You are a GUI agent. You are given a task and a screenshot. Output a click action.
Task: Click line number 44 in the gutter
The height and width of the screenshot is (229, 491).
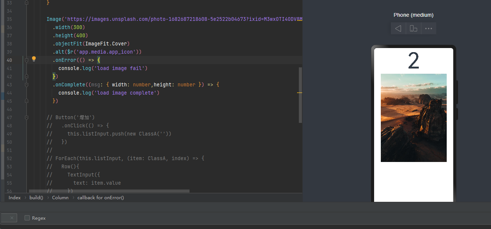(9, 93)
